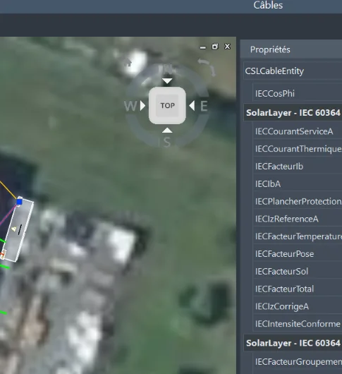
Task: Collapse first SolarLayer - IEC 60364 group
Action: coord(293,112)
